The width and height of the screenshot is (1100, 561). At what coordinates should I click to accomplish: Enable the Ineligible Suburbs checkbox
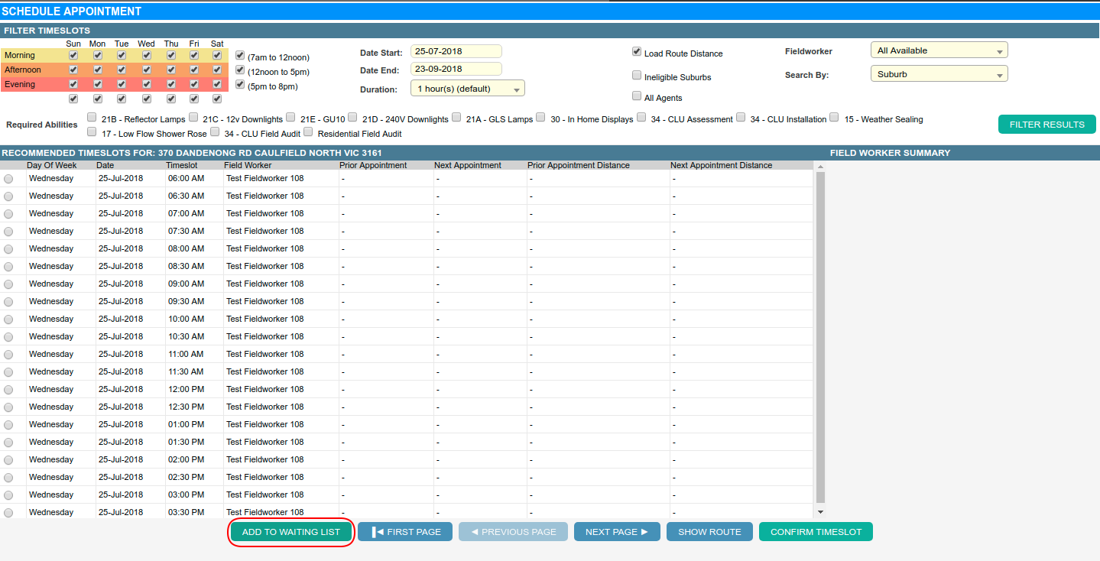637,76
